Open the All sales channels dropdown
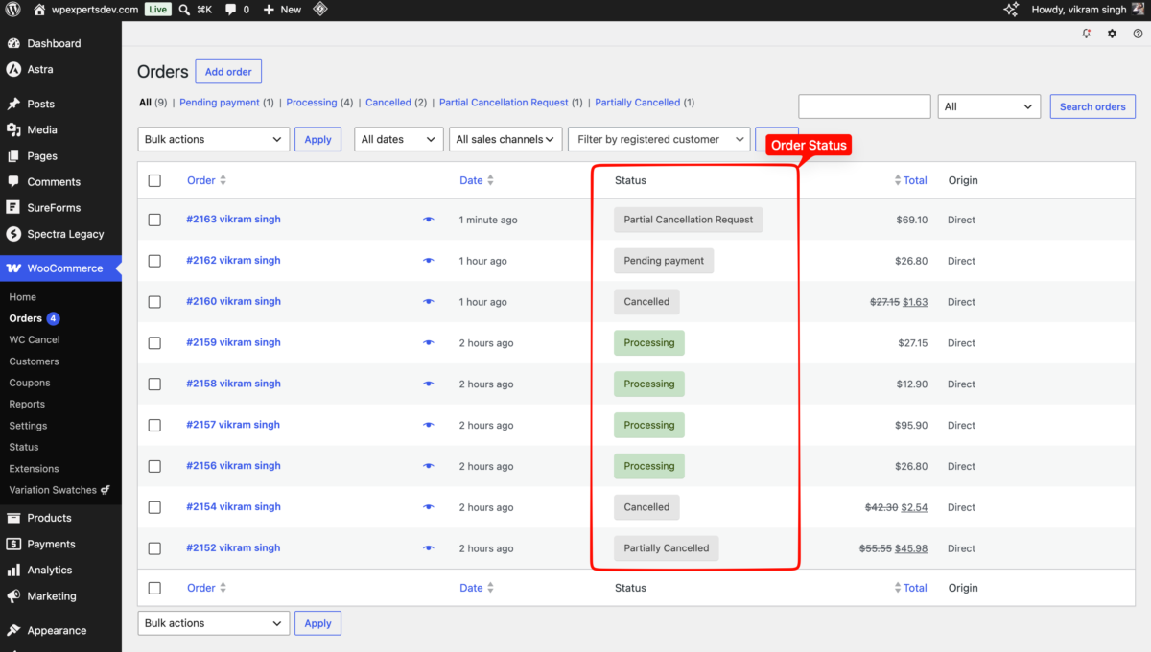Image resolution: width=1151 pixels, height=652 pixels. [x=505, y=139]
